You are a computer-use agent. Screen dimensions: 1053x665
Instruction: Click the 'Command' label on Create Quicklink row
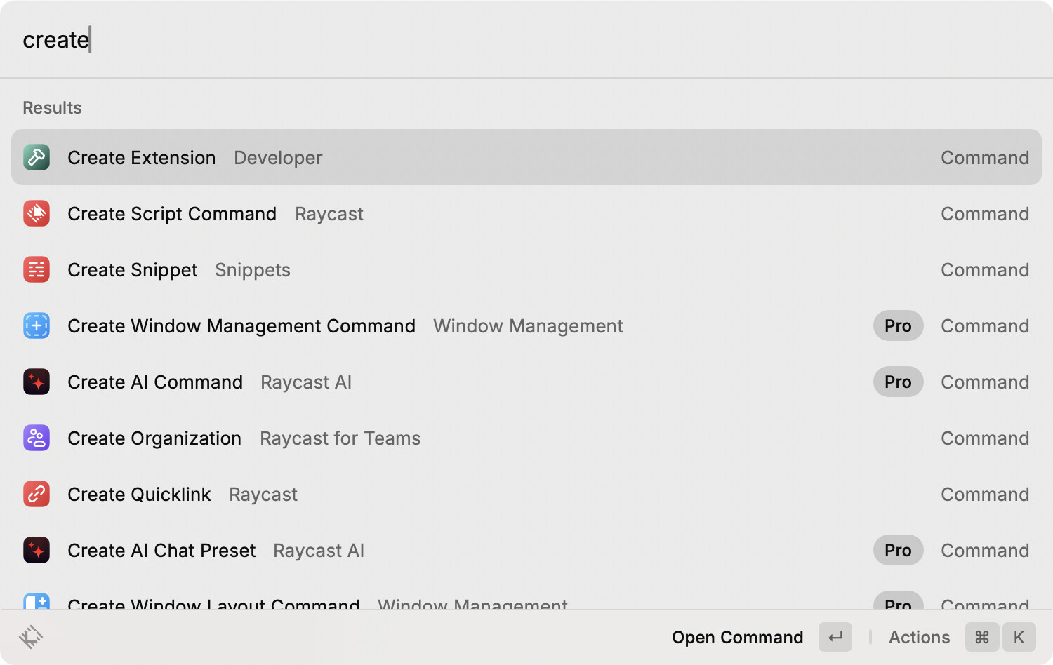pos(985,495)
